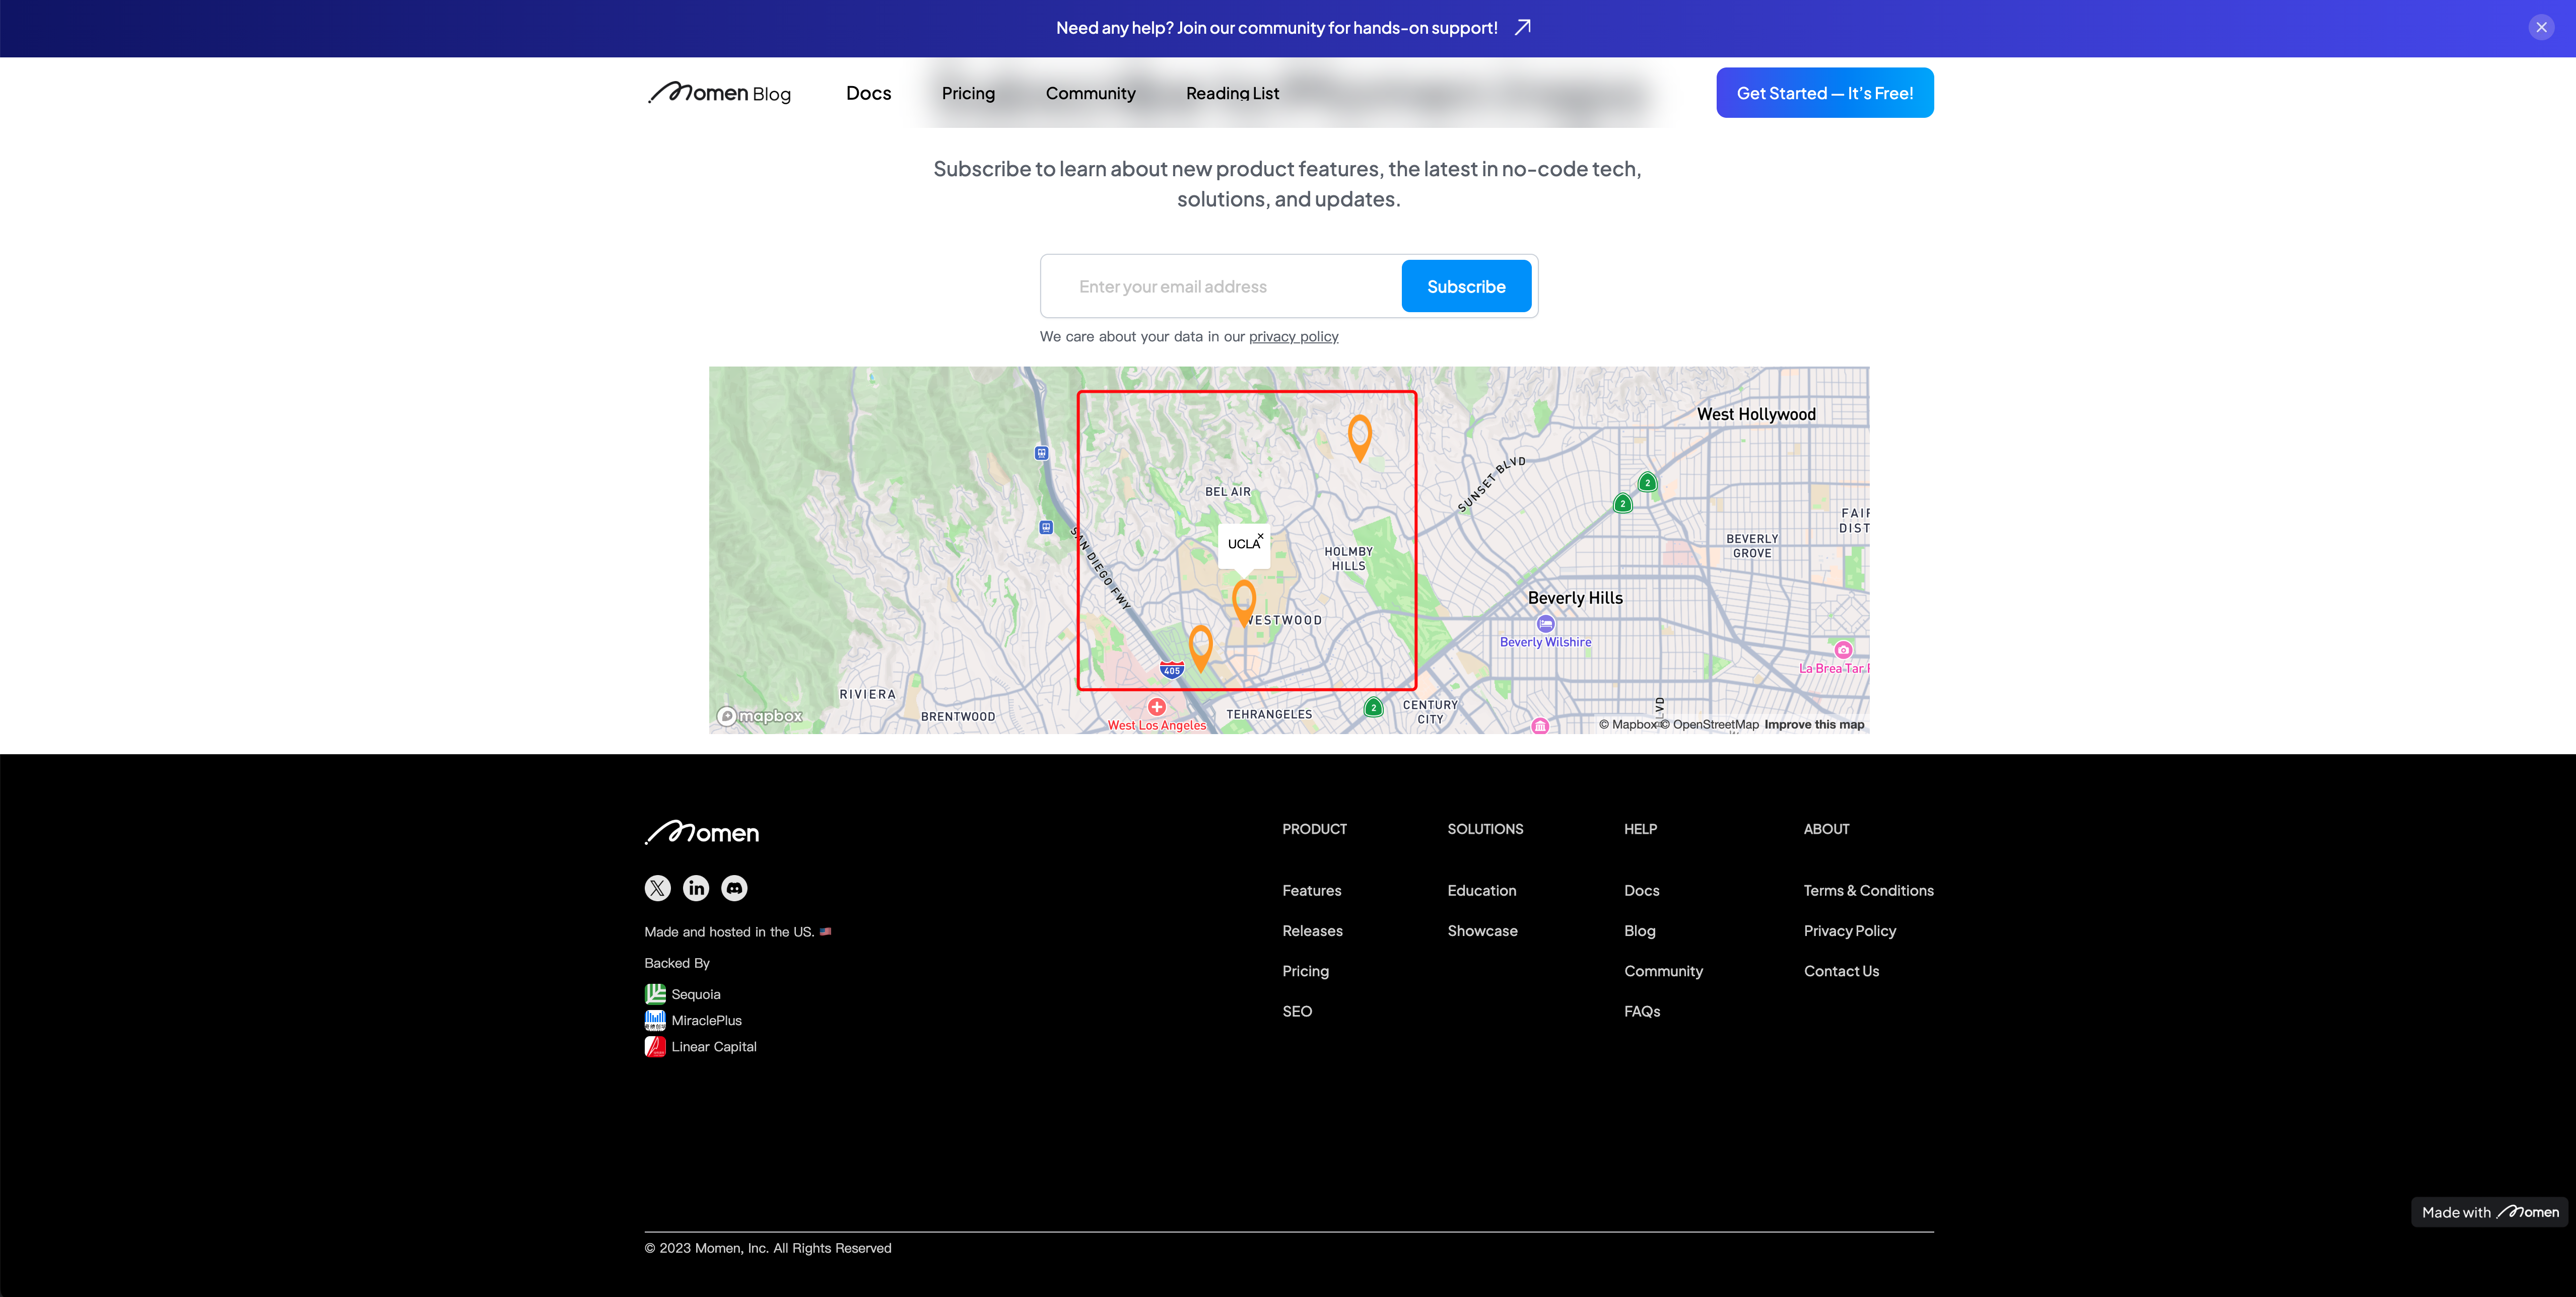Click Improve this map link

pos(1814,725)
